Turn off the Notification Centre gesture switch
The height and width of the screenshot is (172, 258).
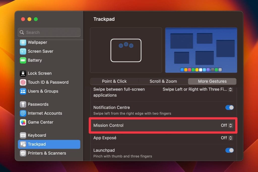coord(229,108)
